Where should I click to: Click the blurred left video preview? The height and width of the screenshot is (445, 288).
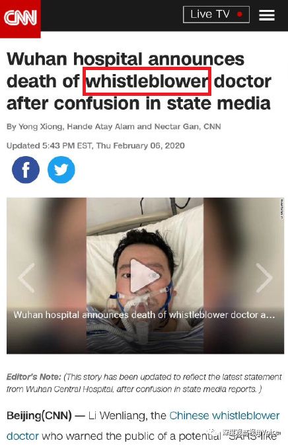[46, 276]
